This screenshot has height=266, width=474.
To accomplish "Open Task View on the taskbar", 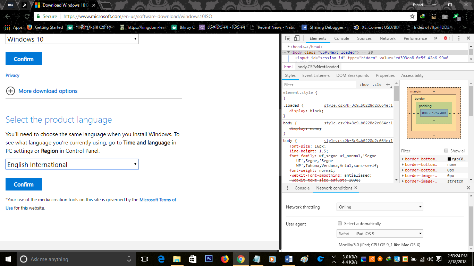I will [x=144, y=259].
